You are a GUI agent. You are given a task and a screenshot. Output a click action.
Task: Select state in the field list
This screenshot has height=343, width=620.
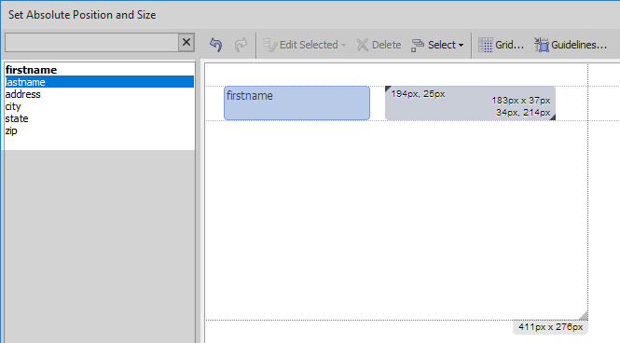(99, 118)
